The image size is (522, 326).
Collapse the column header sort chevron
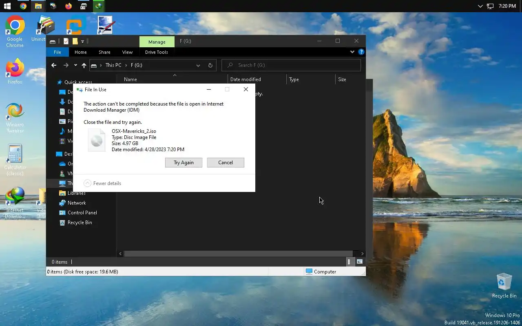pyautogui.click(x=175, y=75)
